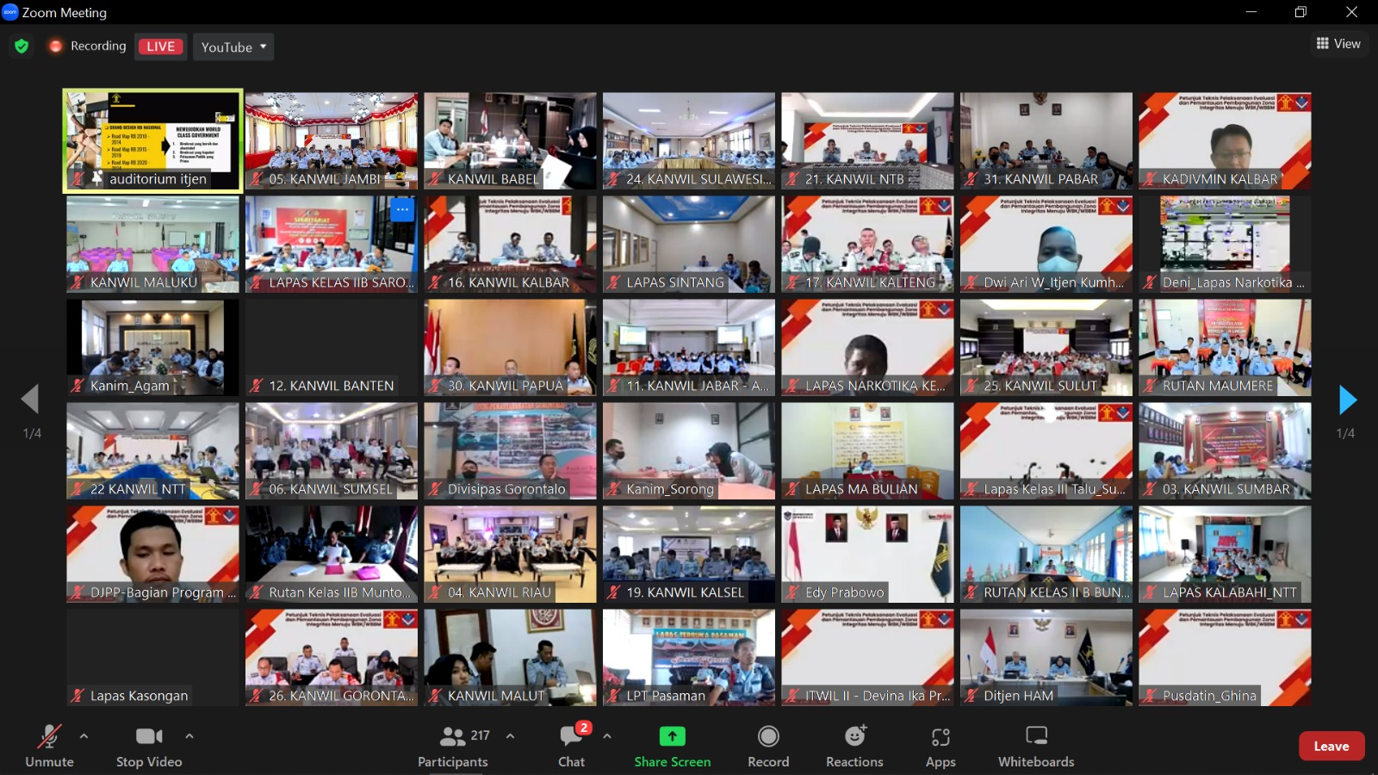Open more options on LAPAS KELAS IIB tile
The width and height of the screenshot is (1378, 775).
pyautogui.click(x=402, y=209)
